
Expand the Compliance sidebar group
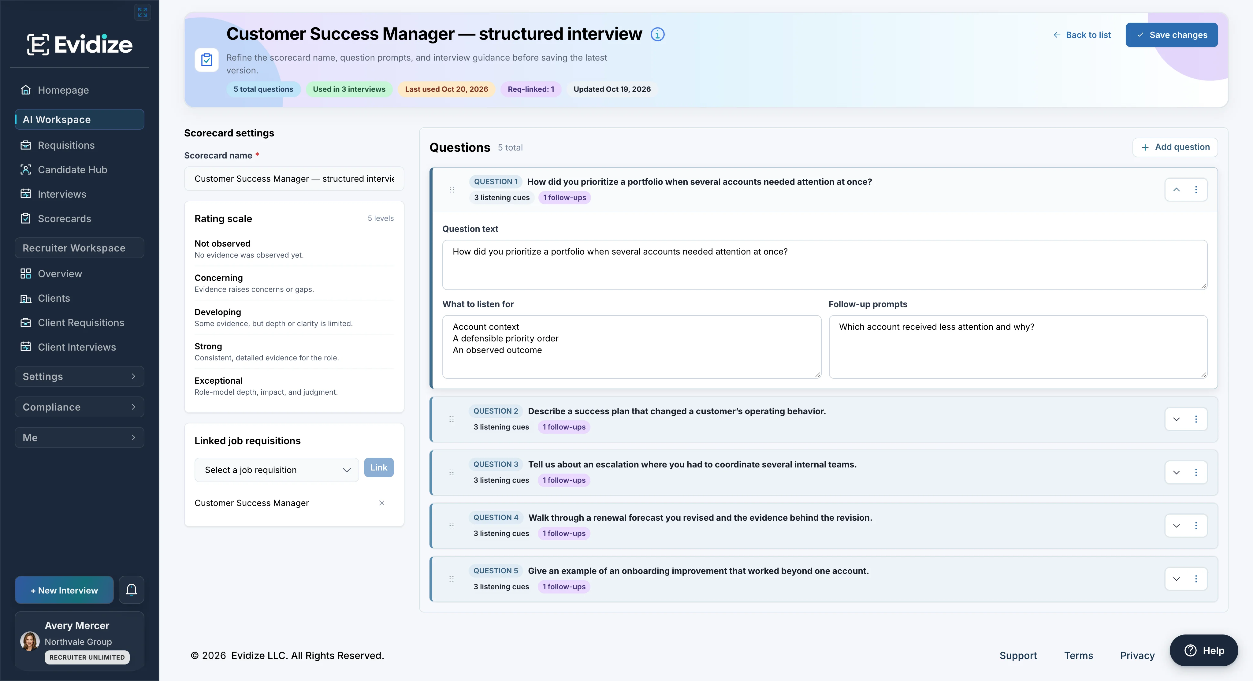pyautogui.click(x=79, y=407)
